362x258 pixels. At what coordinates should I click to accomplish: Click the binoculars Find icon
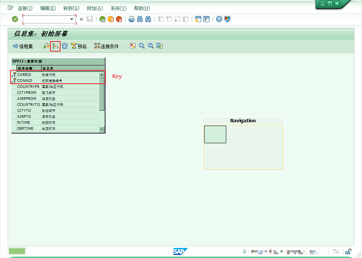click(x=140, y=19)
